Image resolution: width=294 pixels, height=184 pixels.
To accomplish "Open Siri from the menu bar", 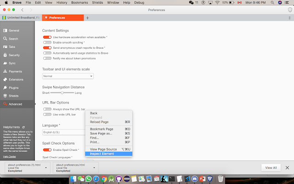I will [x=280, y=2].
